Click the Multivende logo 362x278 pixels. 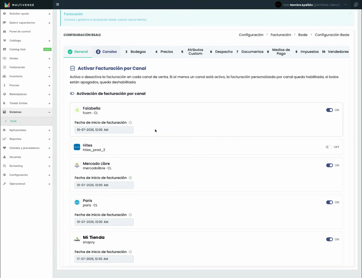[19, 5]
